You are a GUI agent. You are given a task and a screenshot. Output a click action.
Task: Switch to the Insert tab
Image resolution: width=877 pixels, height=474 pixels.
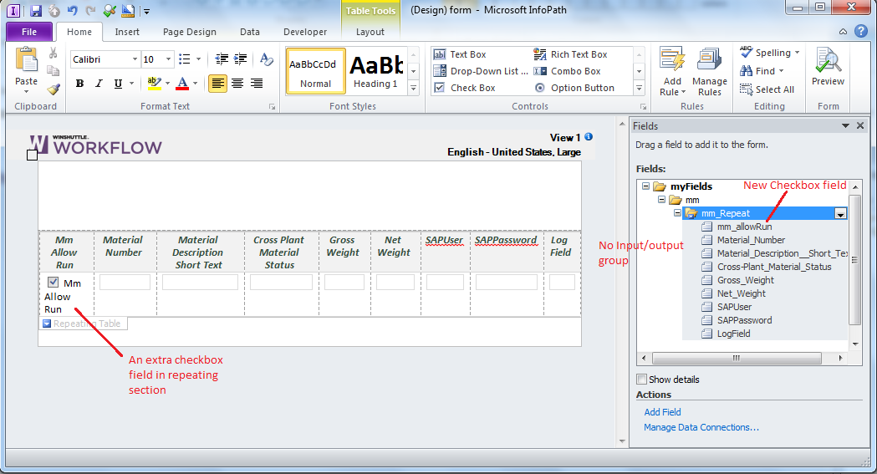[x=127, y=32]
